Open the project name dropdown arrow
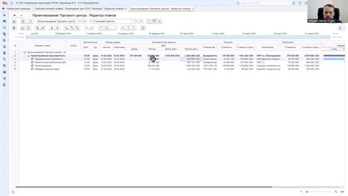 [77, 21]
